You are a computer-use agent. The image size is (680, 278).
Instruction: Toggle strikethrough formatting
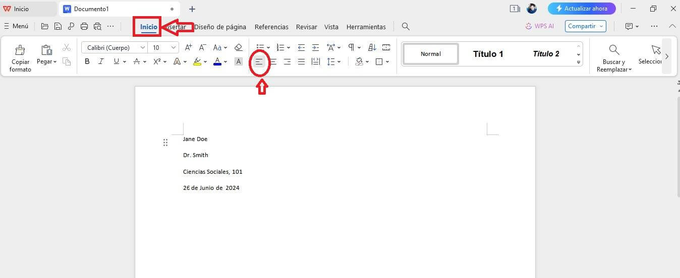[x=136, y=61]
